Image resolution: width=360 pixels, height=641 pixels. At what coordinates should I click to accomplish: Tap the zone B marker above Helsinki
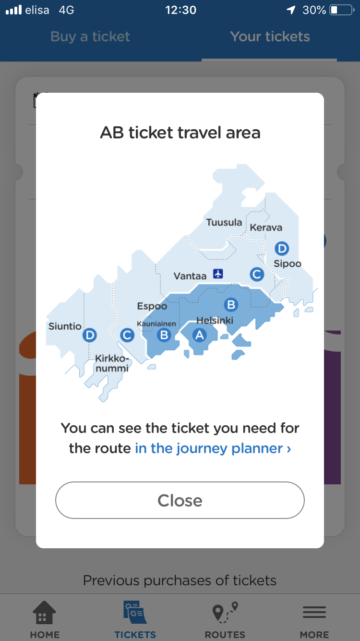[x=231, y=304]
